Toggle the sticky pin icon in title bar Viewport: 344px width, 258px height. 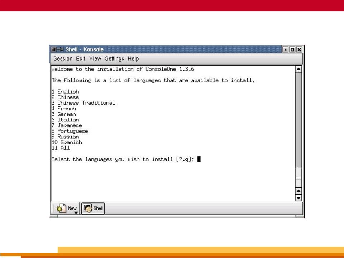(x=60, y=49)
